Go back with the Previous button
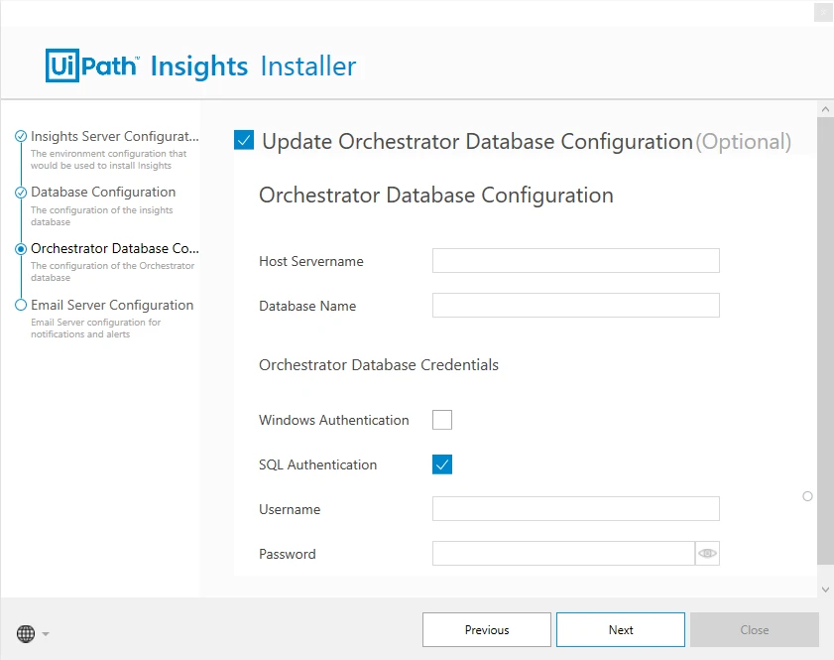Screen dimensions: 834x660 487,629
